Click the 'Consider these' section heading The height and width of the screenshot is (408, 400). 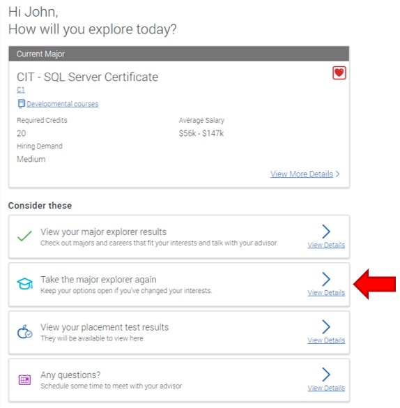[x=40, y=206]
